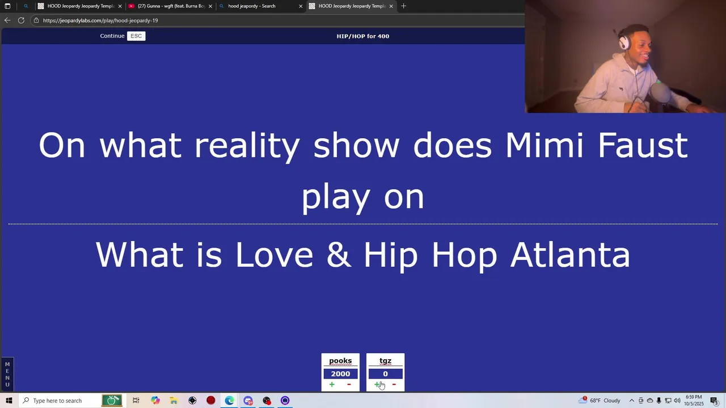Select the active HOOD Jeopardy Template tab
The height and width of the screenshot is (408, 726).
click(x=351, y=6)
